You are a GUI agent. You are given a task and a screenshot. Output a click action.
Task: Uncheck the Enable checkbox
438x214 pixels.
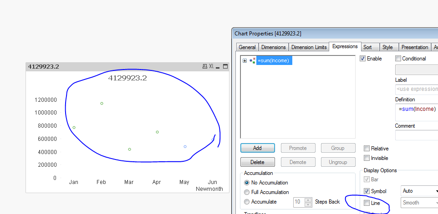point(362,59)
